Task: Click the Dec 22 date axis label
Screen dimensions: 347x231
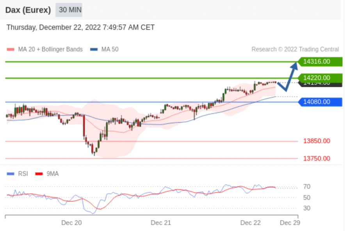Action: 251,222
